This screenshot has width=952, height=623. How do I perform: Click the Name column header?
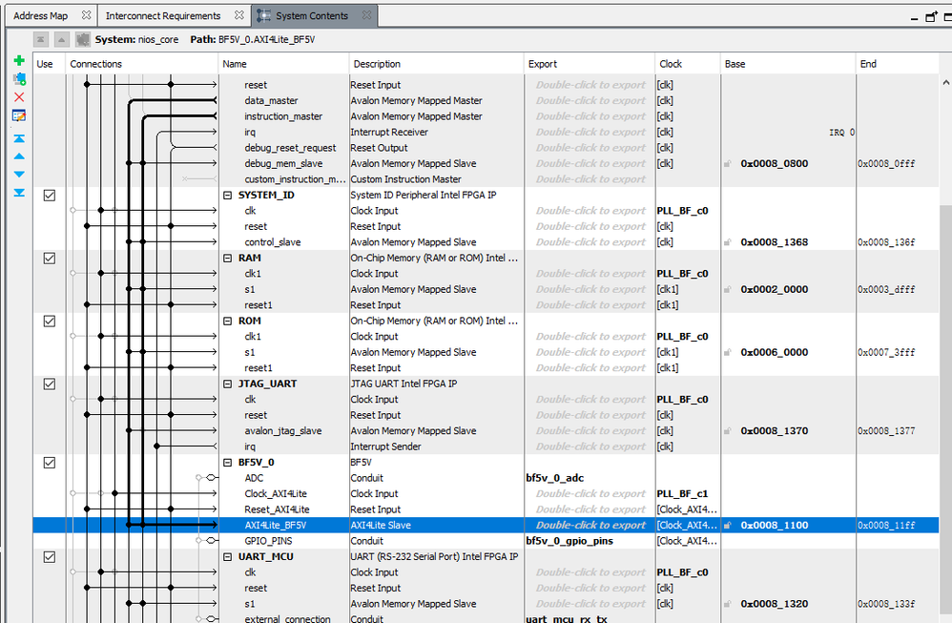tap(283, 64)
